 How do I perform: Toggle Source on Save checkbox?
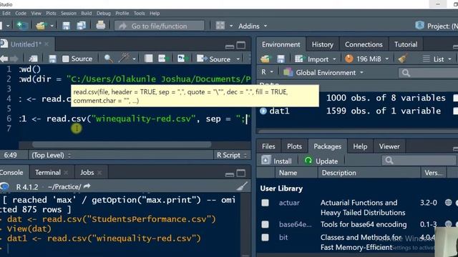pyautogui.click(x=66, y=59)
